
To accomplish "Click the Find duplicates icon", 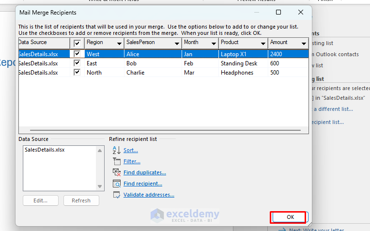I will [117, 172].
